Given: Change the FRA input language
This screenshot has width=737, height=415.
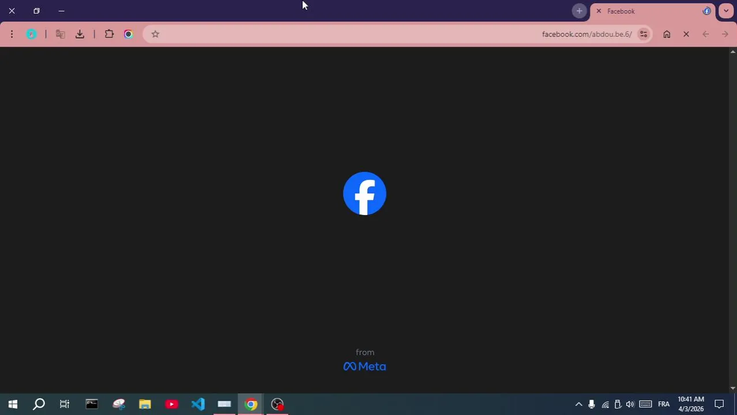Looking at the screenshot, I should point(664,404).
